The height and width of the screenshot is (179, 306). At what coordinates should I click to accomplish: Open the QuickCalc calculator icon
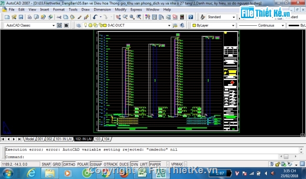[x=182, y=17]
